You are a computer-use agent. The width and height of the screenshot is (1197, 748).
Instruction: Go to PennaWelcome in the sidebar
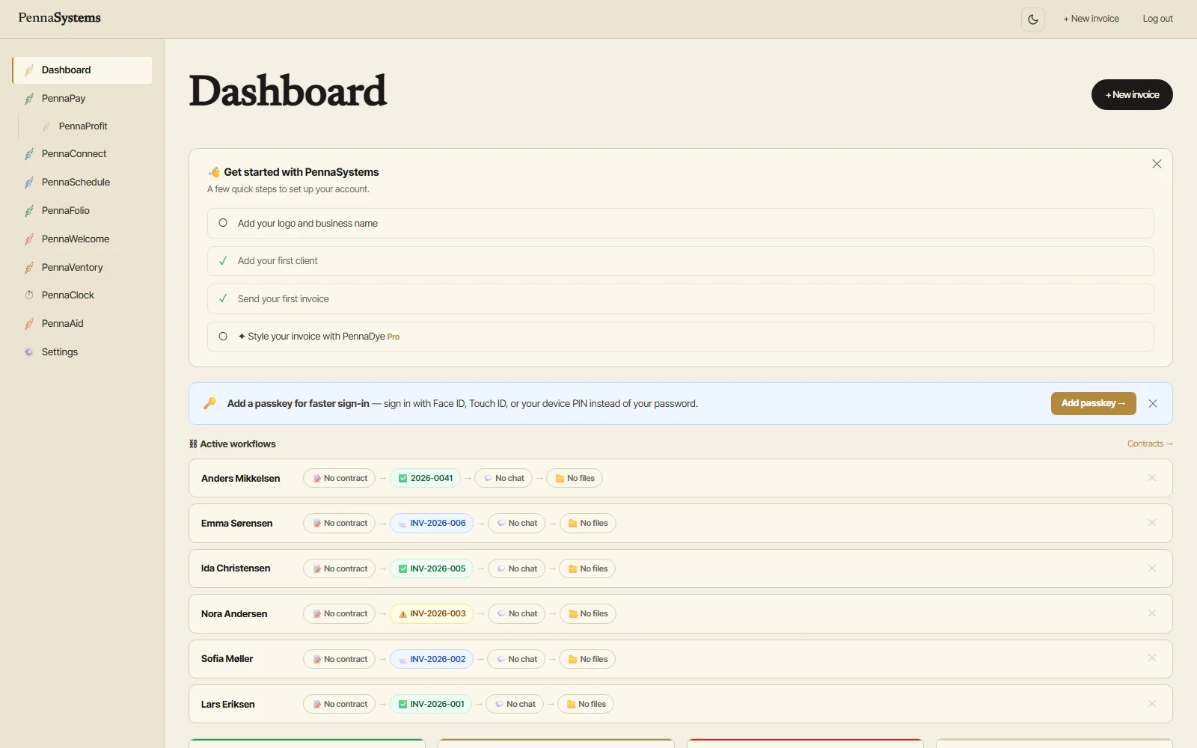click(x=82, y=239)
